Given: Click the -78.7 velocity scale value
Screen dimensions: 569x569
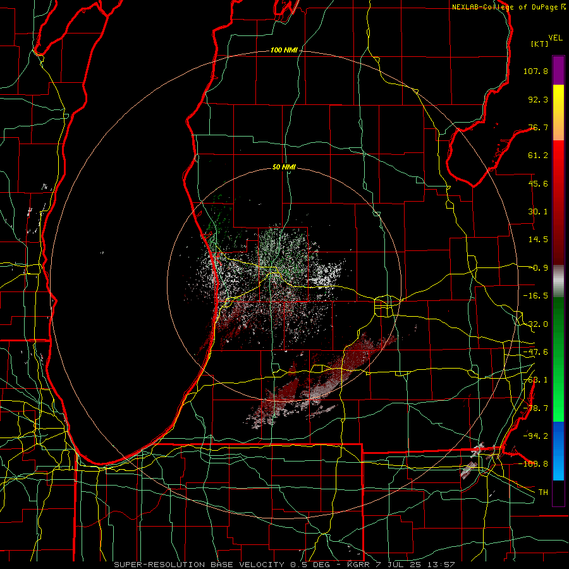Looking at the screenshot, I should tap(535, 408).
